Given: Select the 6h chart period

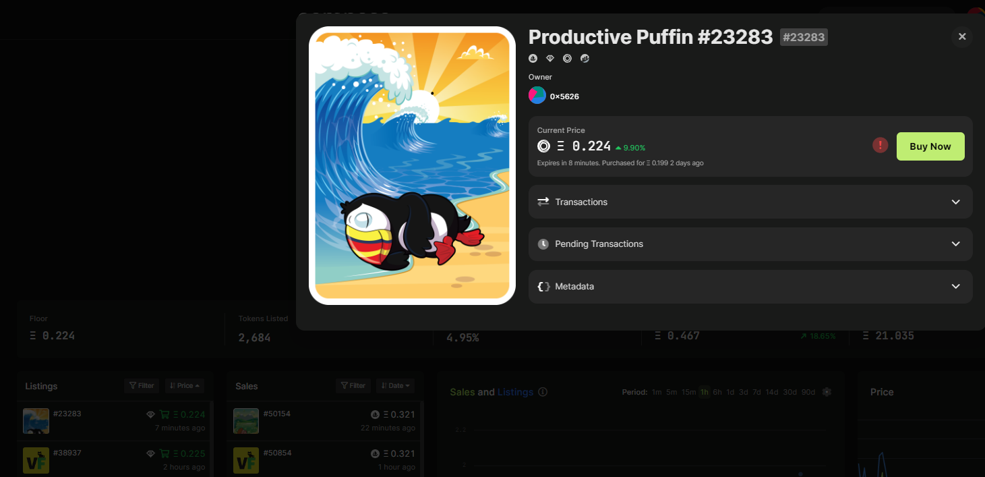Looking at the screenshot, I should pos(717,392).
